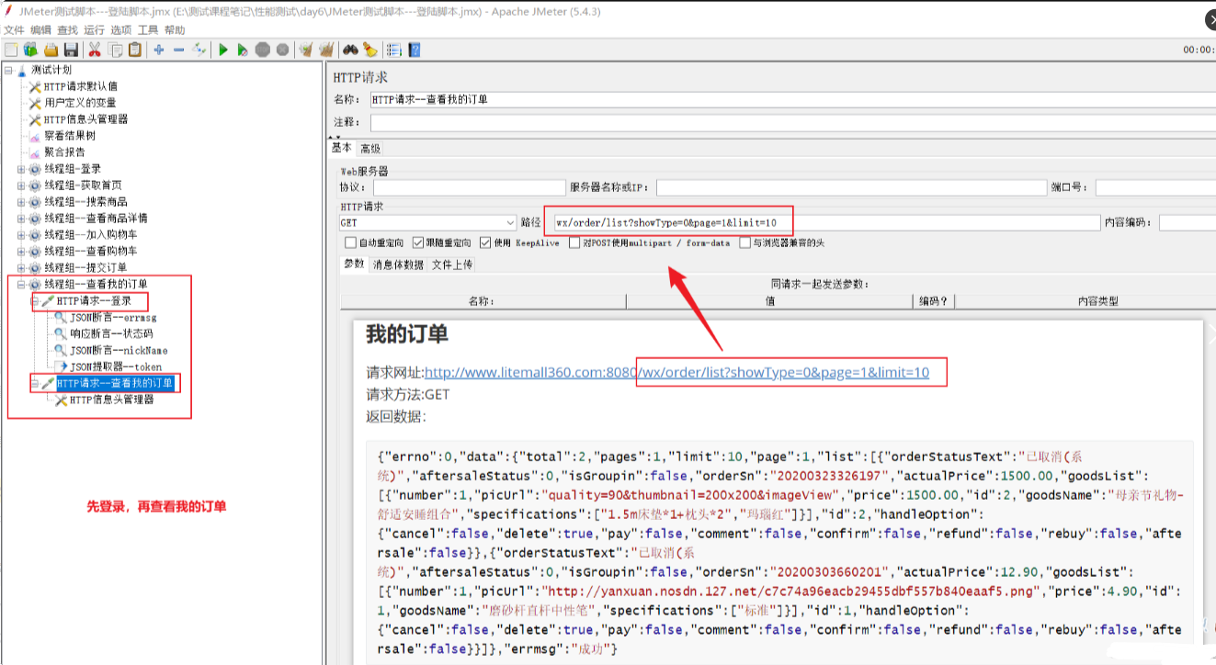
Task: Select JSON提取器--token tree node
Action: [116, 367]
